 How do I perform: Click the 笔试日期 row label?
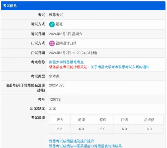(x=38, y=34)
